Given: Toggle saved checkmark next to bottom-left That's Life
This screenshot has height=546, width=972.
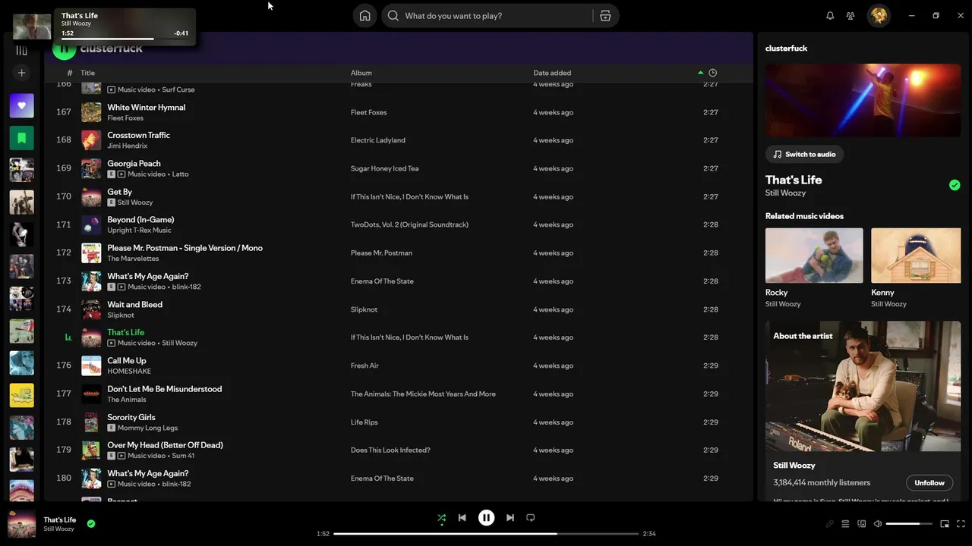Looking at the screenshot, I should tap(91, 523).
